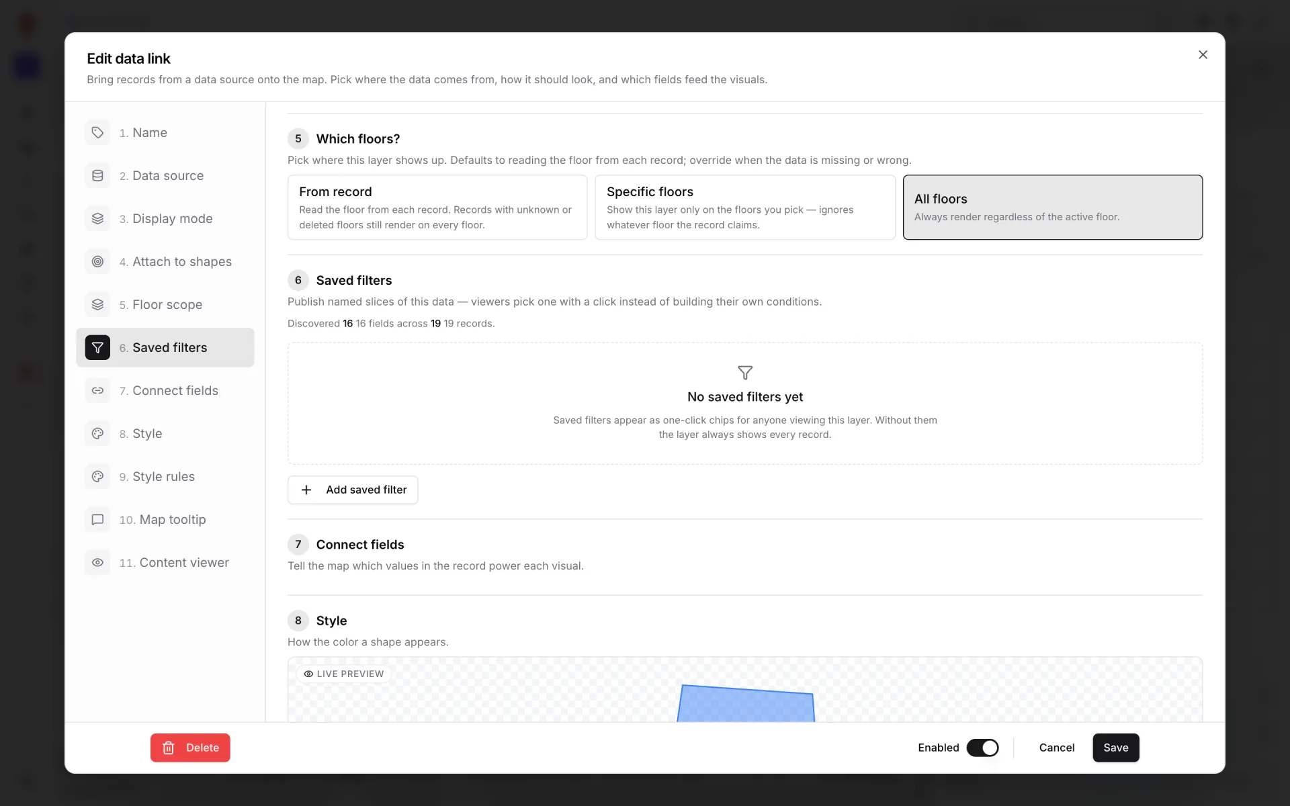Click the speech bubble icon for Map tooltip
The width and height of the screenshot is (1290, 806).
[97, 519]
